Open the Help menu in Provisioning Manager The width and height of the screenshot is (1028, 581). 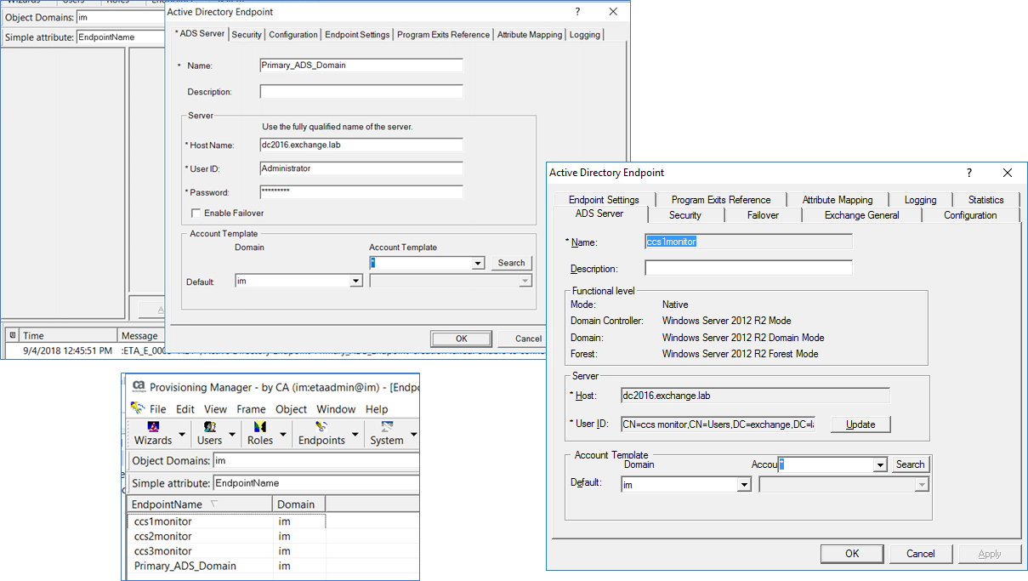[377, 409]
